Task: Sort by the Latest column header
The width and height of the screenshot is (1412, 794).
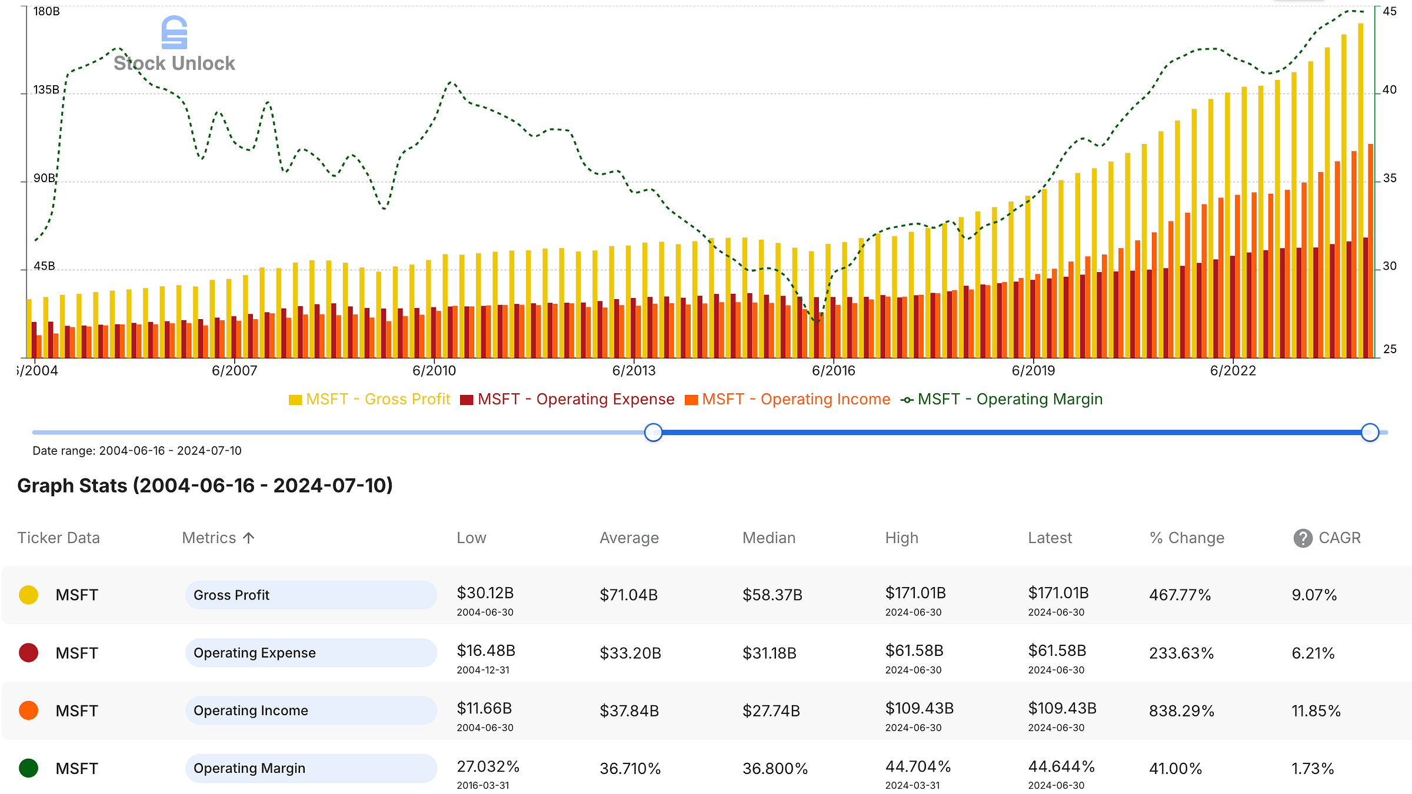Action: tap(1050, 538)
